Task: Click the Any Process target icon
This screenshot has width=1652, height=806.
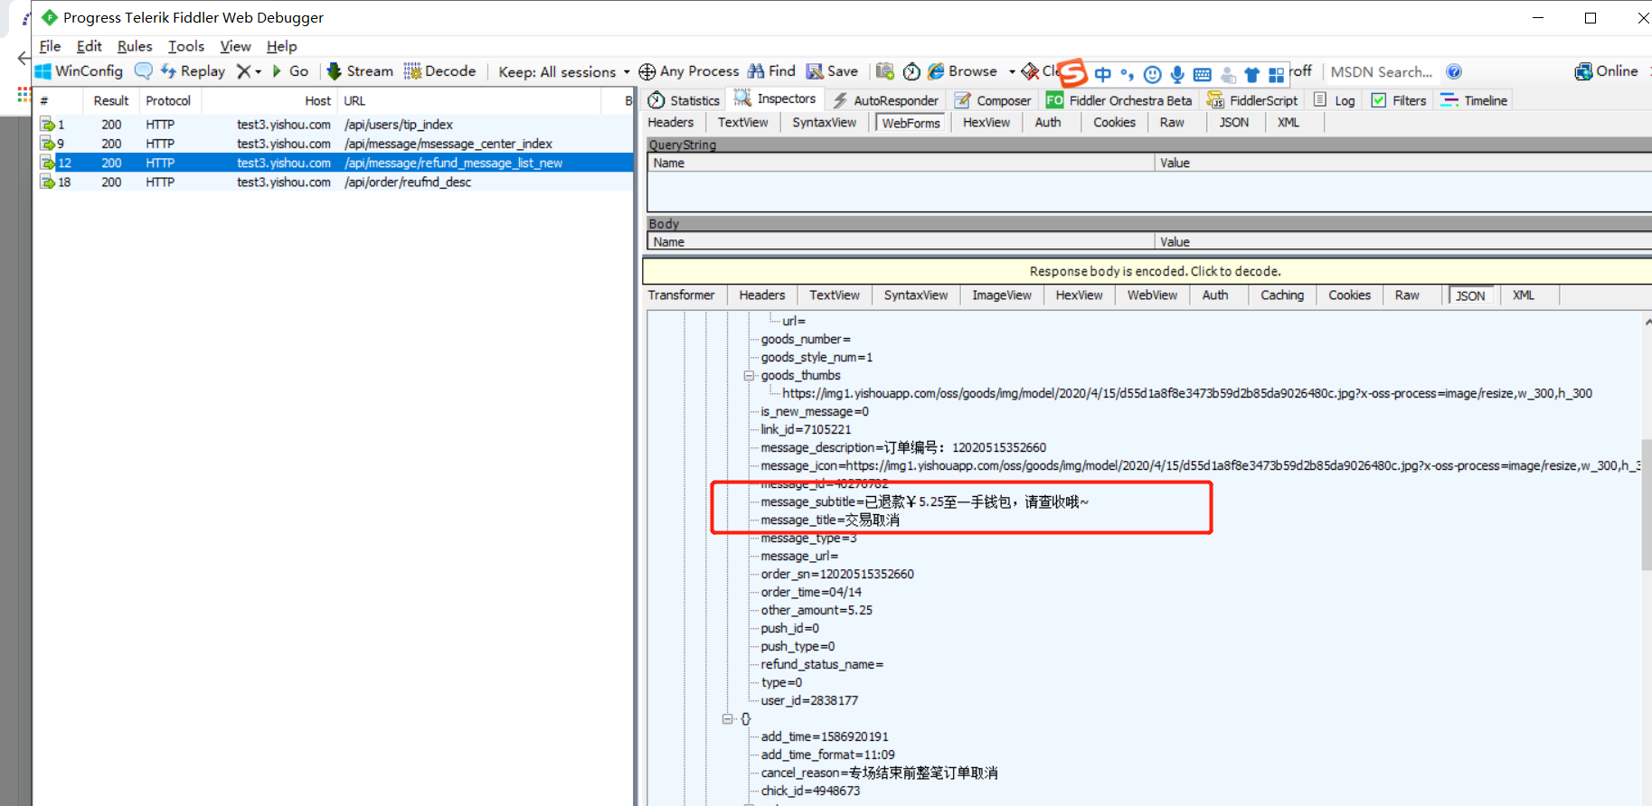Action: [x=647, y=71]
